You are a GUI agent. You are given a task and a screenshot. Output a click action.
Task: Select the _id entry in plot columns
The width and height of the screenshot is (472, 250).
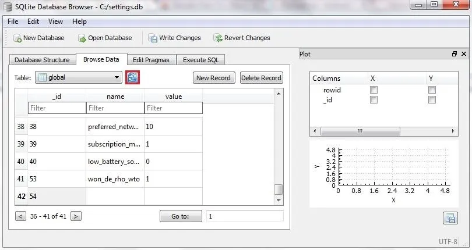(328, 100)
